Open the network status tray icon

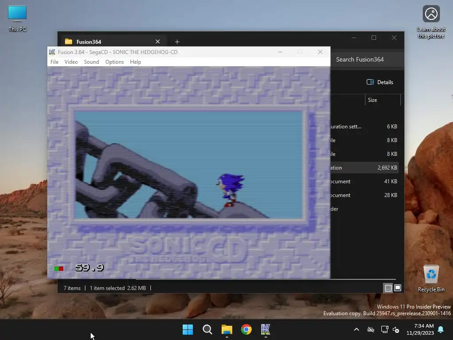[x=384, y=329]
